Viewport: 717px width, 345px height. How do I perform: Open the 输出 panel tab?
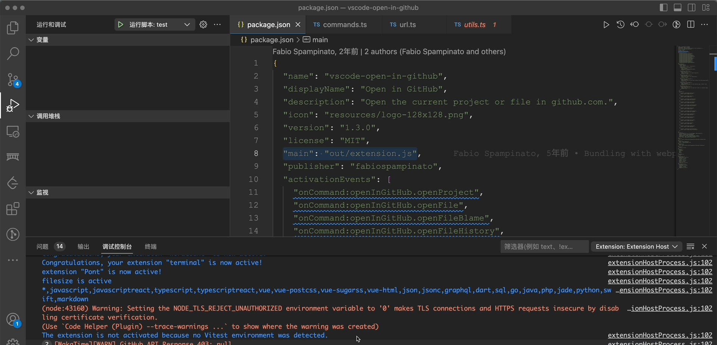point(83,246)
